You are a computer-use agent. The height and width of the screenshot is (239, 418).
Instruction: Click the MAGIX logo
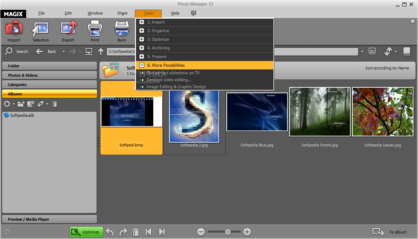tap(13, 14)
